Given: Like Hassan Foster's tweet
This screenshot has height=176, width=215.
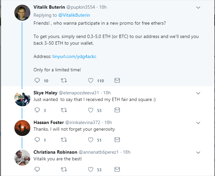Looking at the screenshot, I should coord(91,140).
